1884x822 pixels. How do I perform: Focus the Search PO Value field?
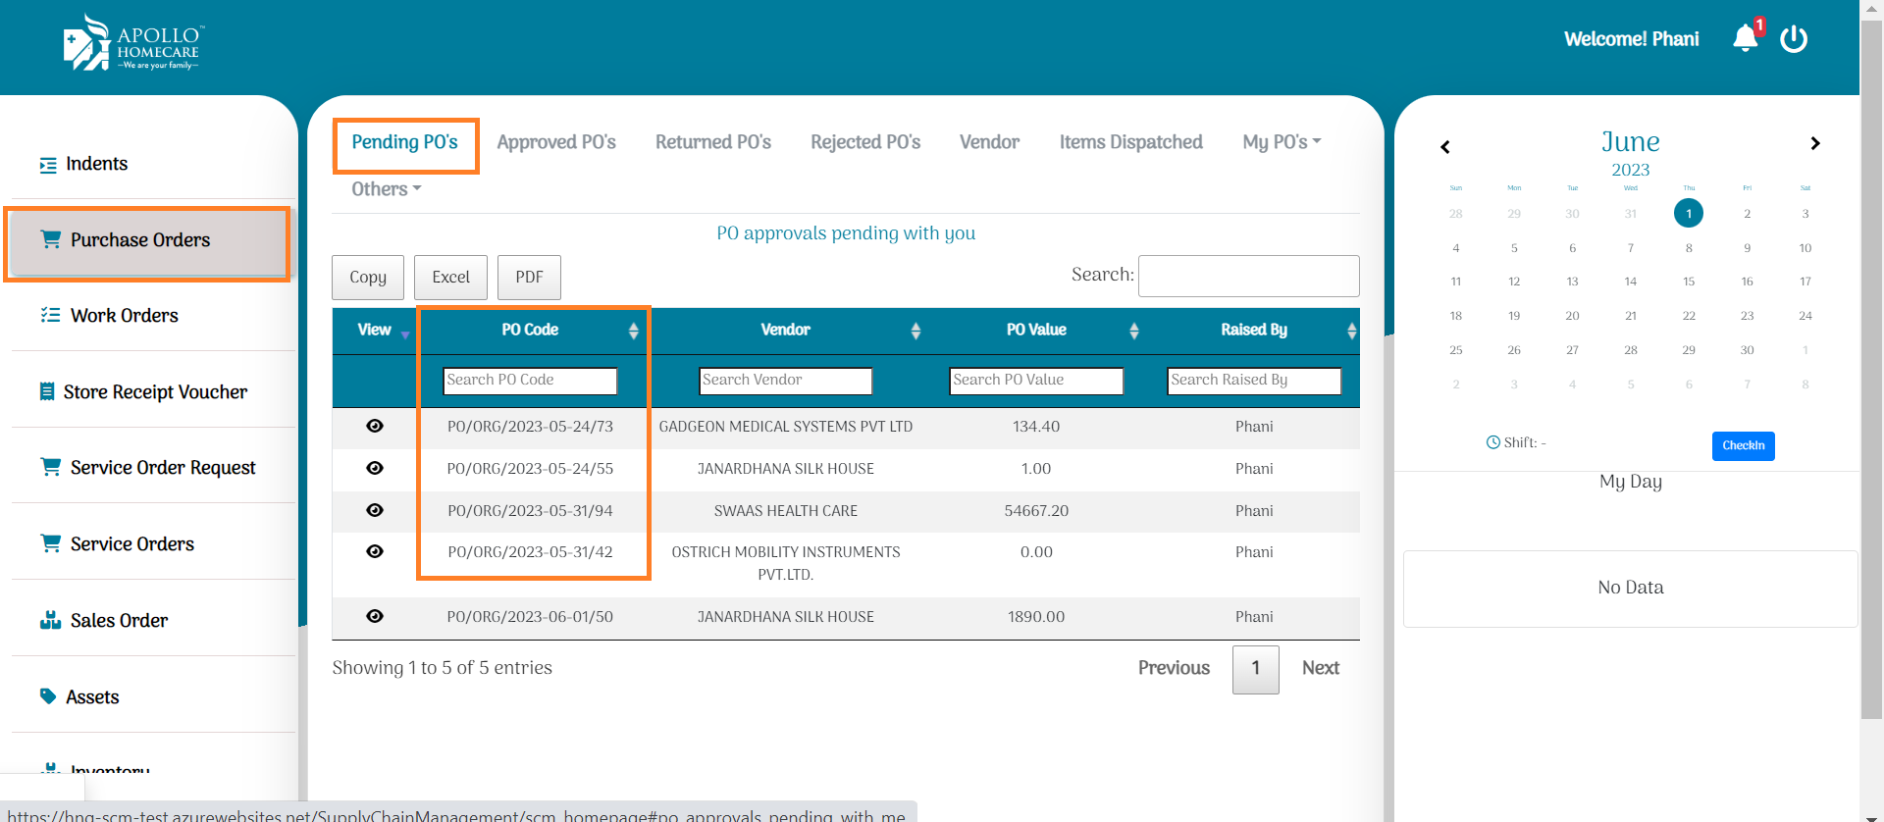(x=1036, y=381)
